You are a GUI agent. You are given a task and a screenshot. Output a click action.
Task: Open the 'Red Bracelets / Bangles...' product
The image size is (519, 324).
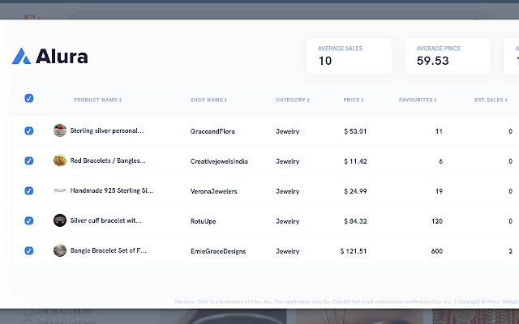click(x=108, y=160)
